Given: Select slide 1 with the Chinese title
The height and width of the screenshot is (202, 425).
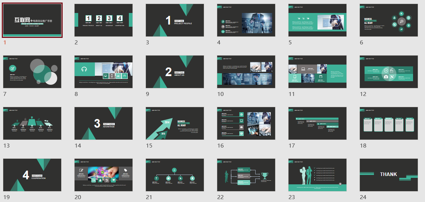Looking at the screenshot, I should pyautogui.click(x=32, y=20).
